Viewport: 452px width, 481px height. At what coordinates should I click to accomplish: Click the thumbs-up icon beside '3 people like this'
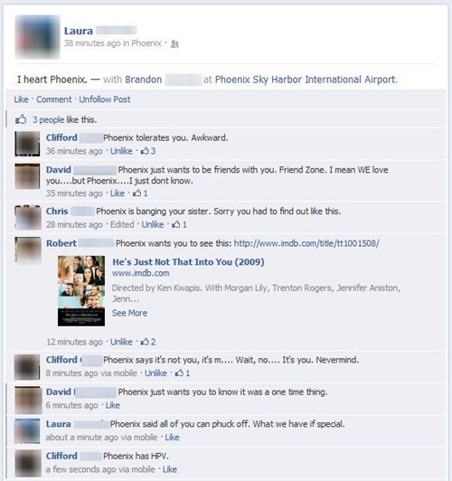[21, 119]
